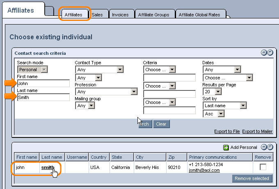279x189 pixels.
Task: Open the smith last name link
Action: pos(48,168)
